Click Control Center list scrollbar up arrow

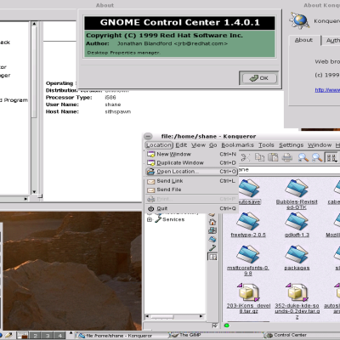click(x=34, y=25)
